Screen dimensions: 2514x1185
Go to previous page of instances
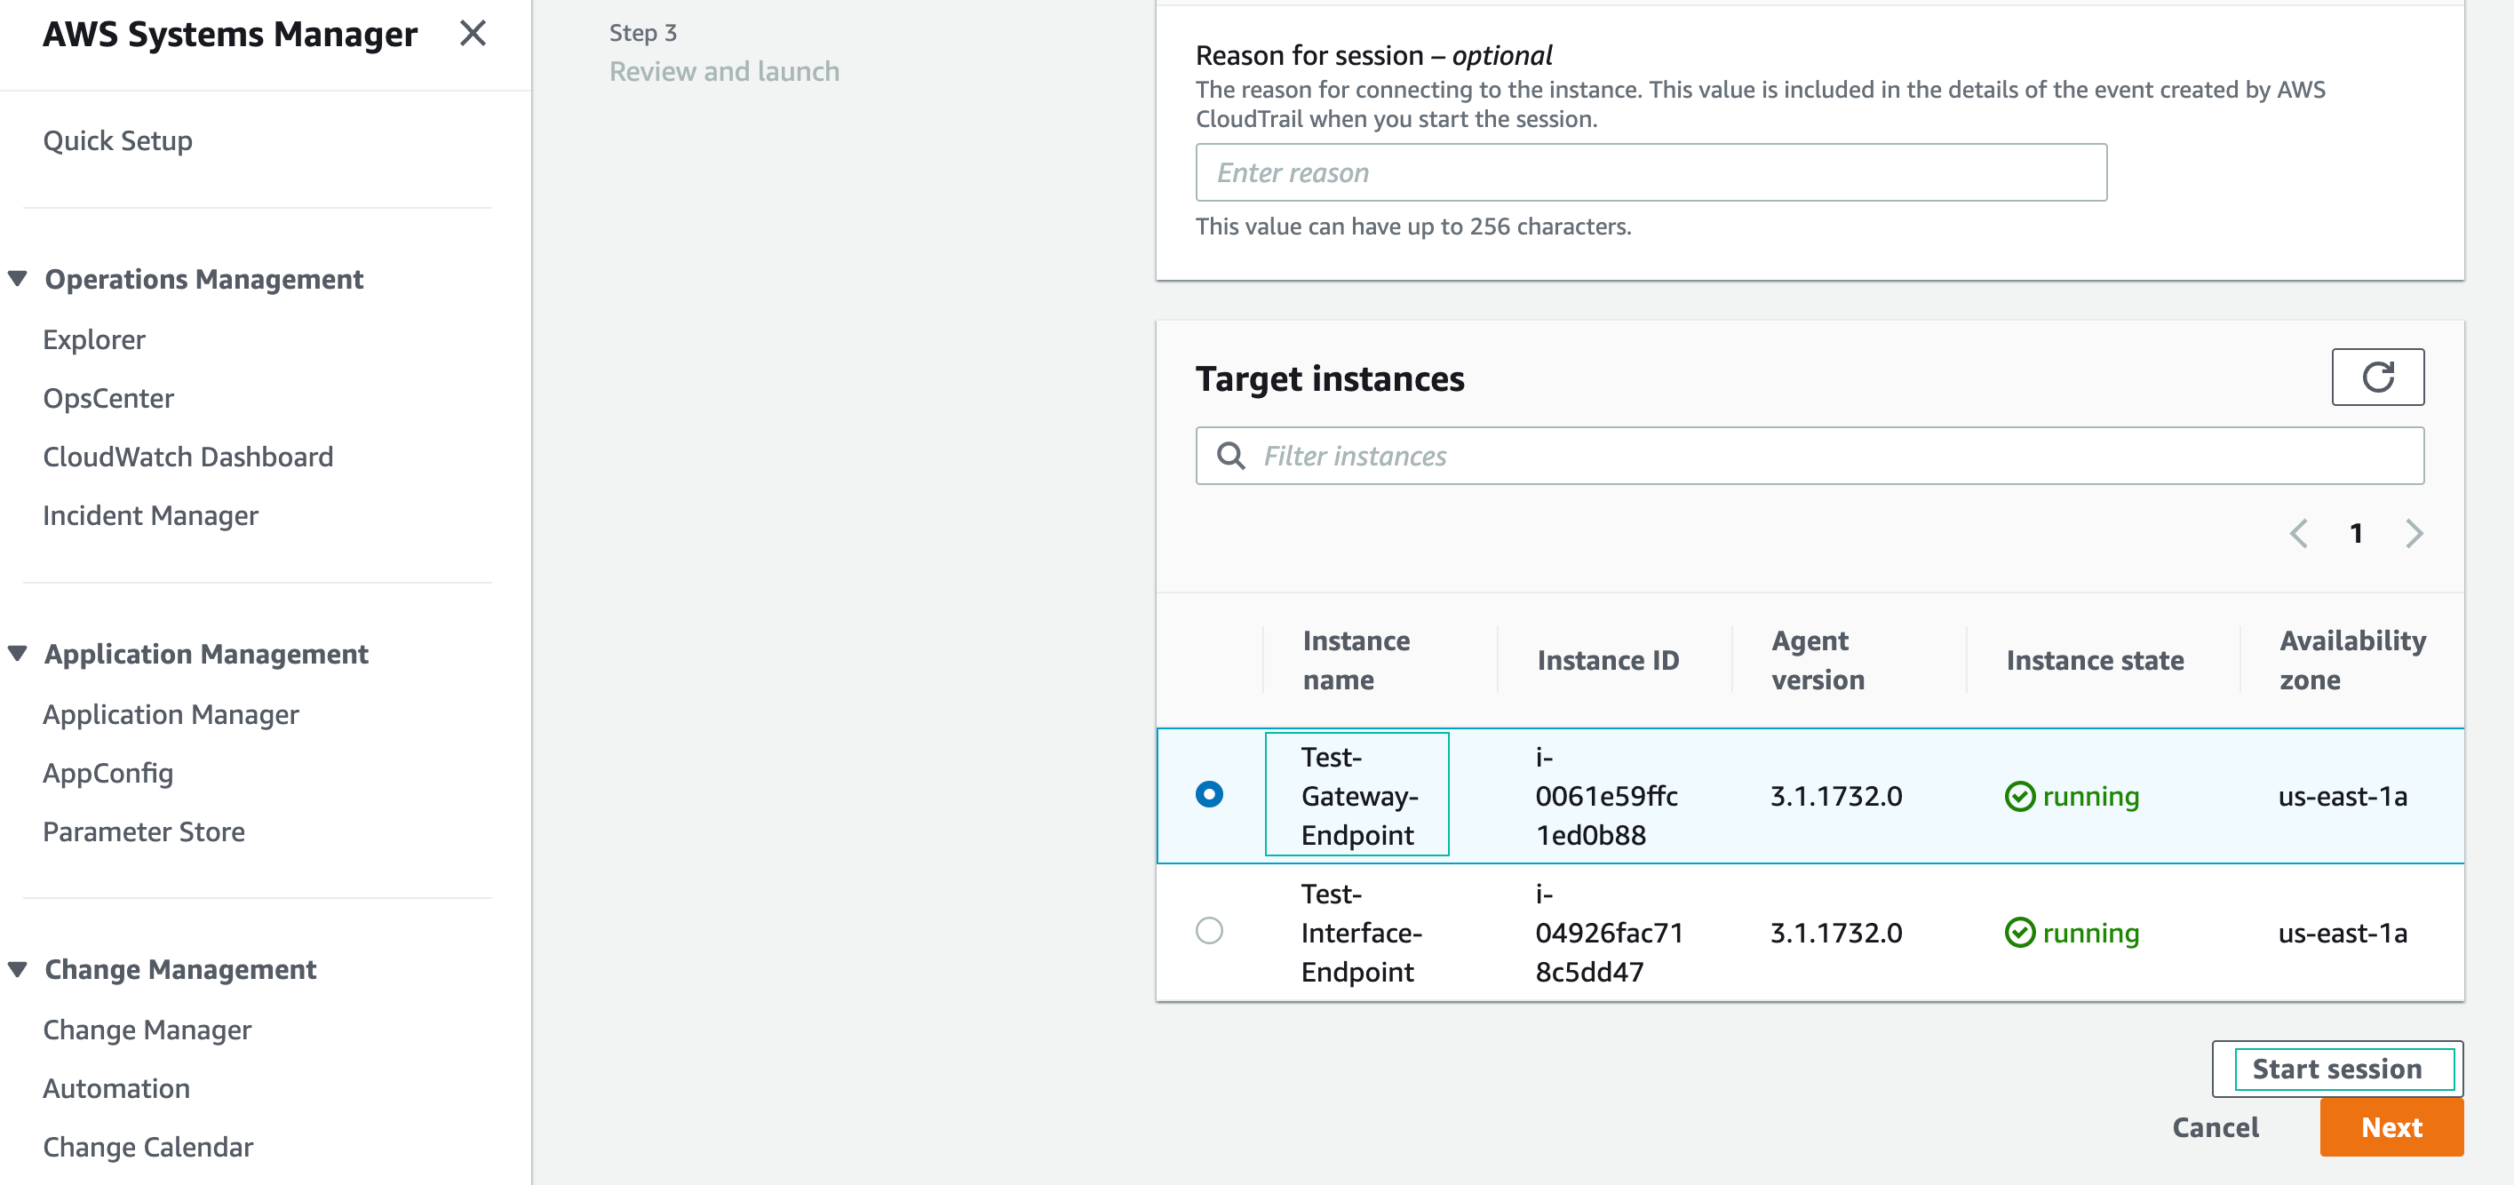tap(2298, 533)
